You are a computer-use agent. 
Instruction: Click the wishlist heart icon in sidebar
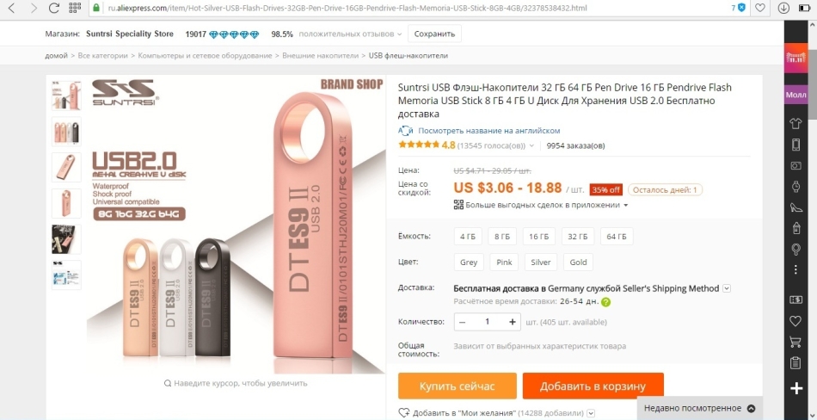tap(795, 321)
